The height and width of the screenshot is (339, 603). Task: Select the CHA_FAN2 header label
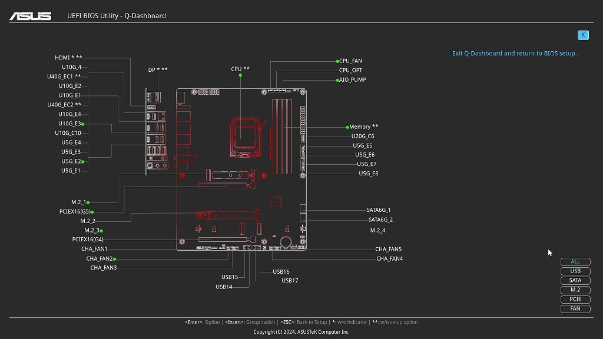[99, 259]
